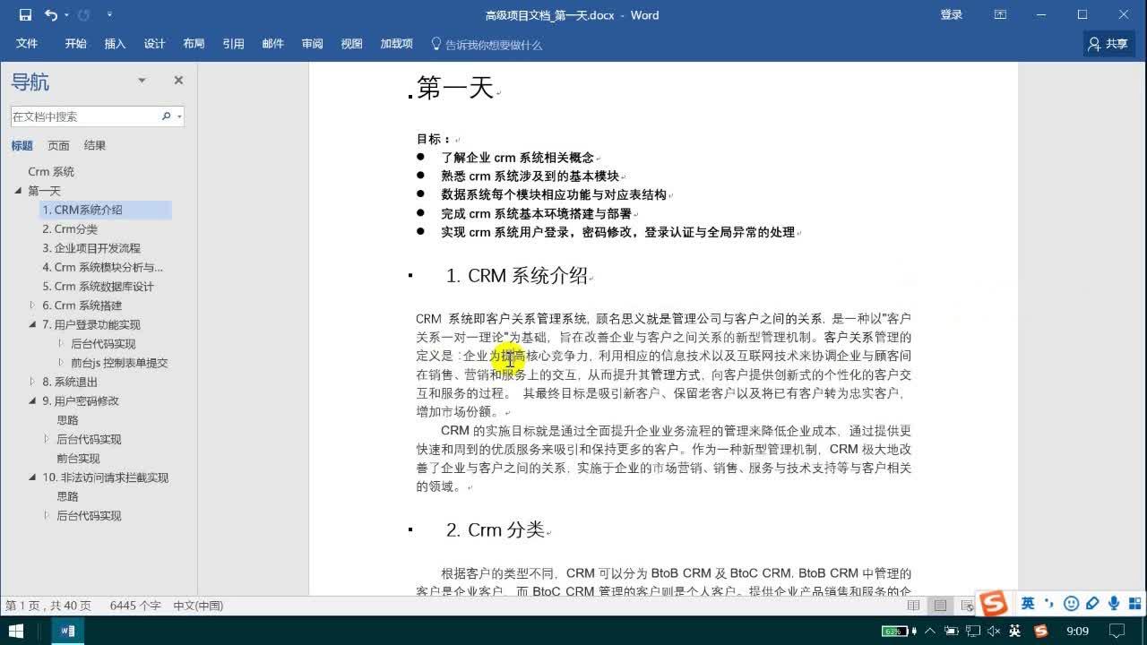Switch to the 审阅 ribbon tab
This screenshot has width=1147, height=645.
312,43
